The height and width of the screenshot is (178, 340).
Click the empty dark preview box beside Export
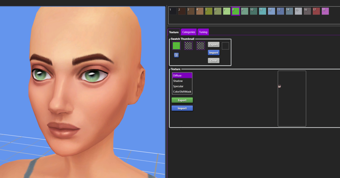click(225, 46)
